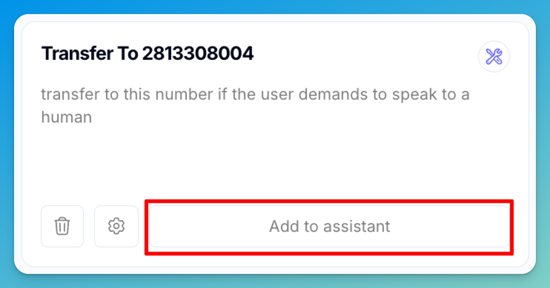550x288 pixels.
Task: Attach this transfer tool to the assistant
Action: (329, 226)
